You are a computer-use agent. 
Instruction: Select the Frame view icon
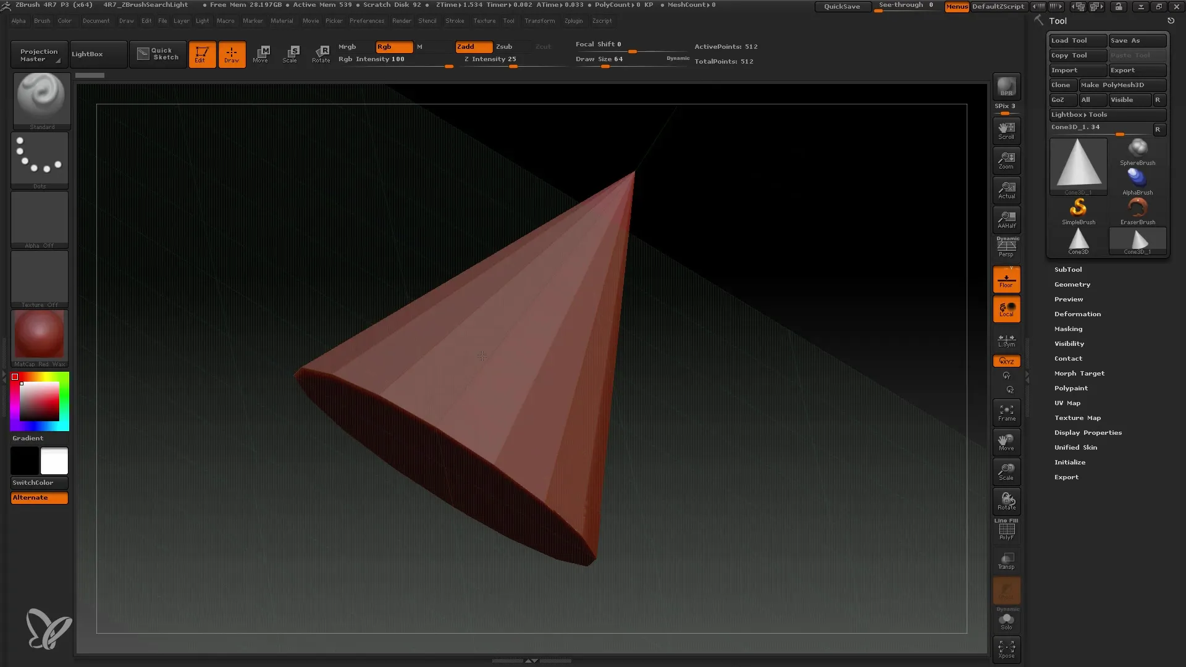pos(1007,412)
